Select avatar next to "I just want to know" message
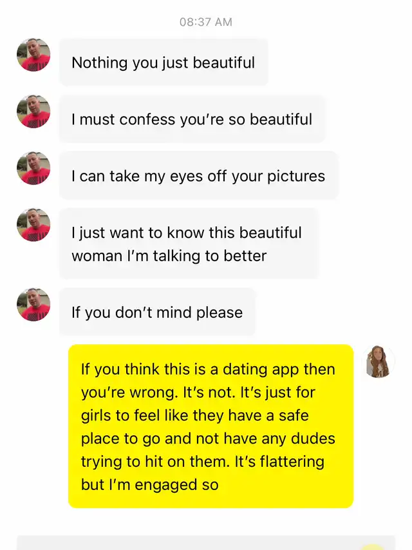412x550 pixels. (33, 225)
